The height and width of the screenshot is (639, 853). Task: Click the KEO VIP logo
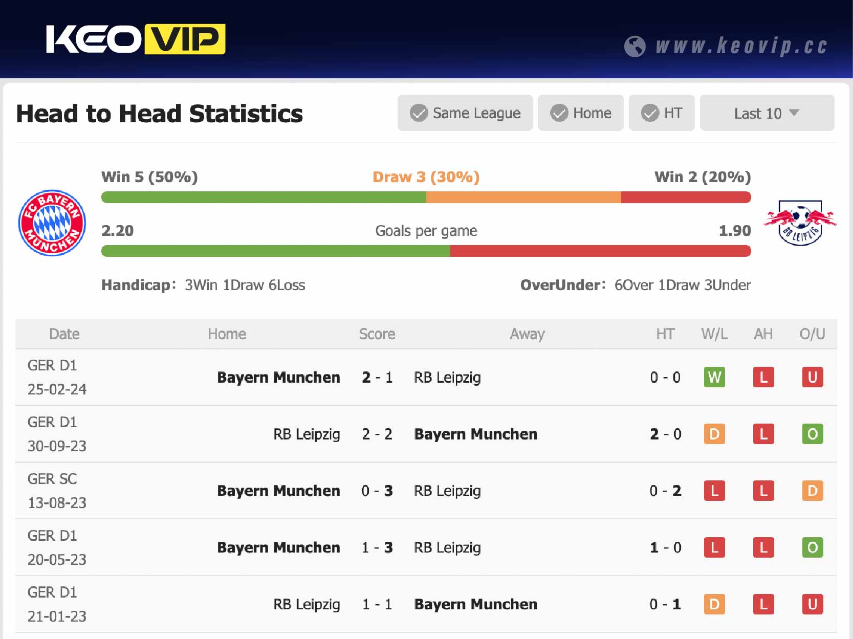tap(136, 39)
